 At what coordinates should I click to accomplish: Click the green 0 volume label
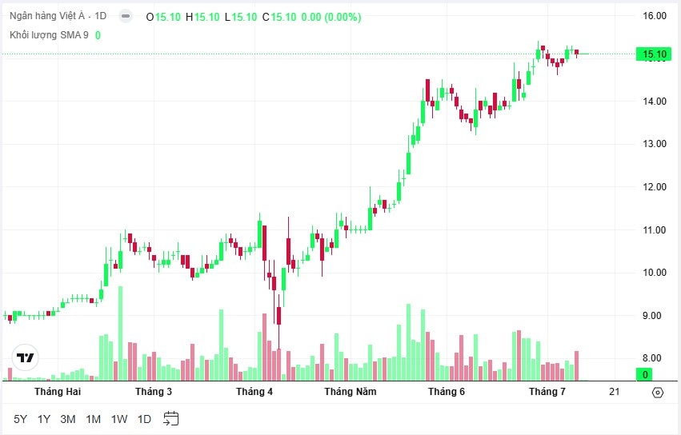(645, 374)
